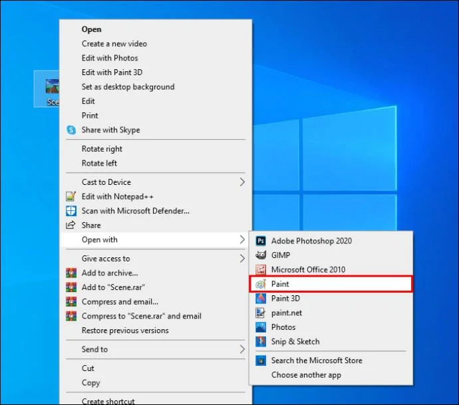Click Add to "Scene.rar" option

[113, 287]
